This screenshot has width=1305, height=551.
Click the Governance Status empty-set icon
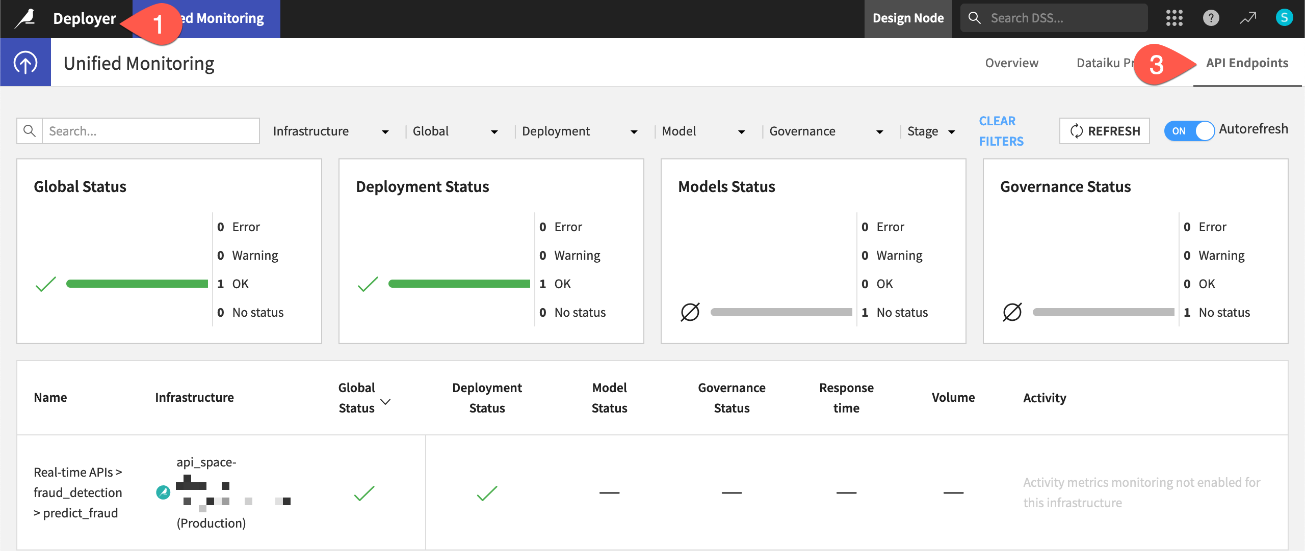tap(1012, 312)
